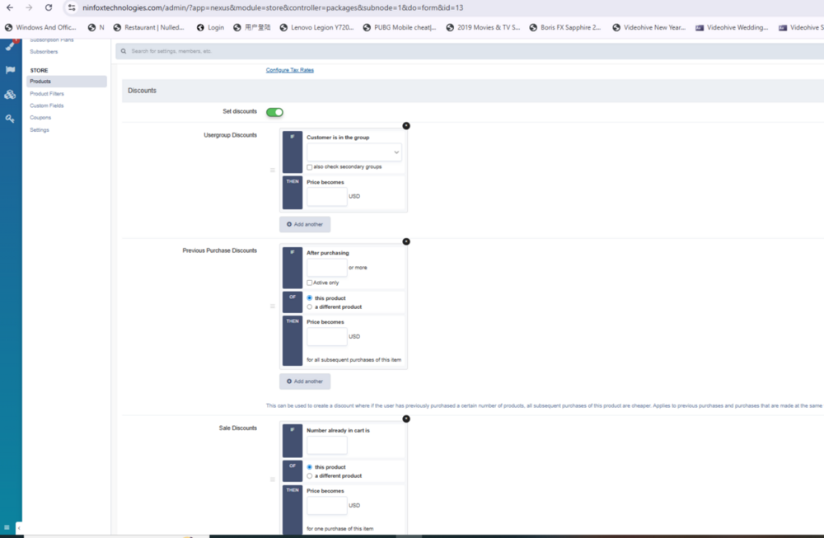Open the Customer is in the group dropdown
Viewport: 824px width, 538px height.
point(354,152)
